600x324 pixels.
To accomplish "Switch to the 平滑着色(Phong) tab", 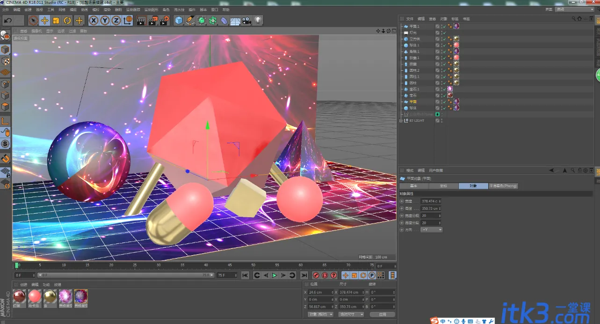I will pos(503,186).
